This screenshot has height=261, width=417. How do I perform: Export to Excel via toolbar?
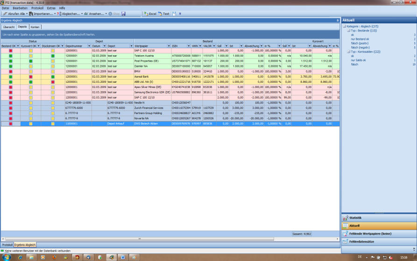[x=150, y=14]
